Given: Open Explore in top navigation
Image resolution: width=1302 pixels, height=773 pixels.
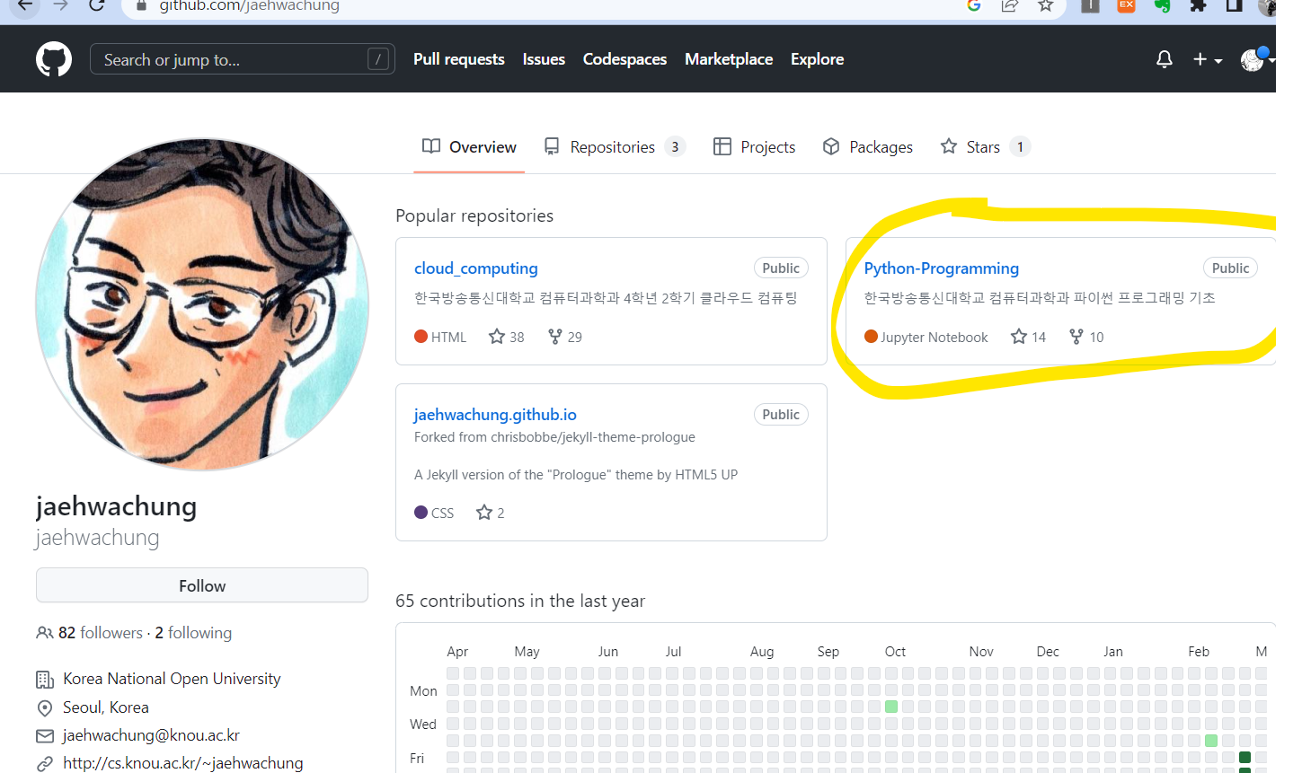Looking at the screenshot, I should [x=817, y=59].
